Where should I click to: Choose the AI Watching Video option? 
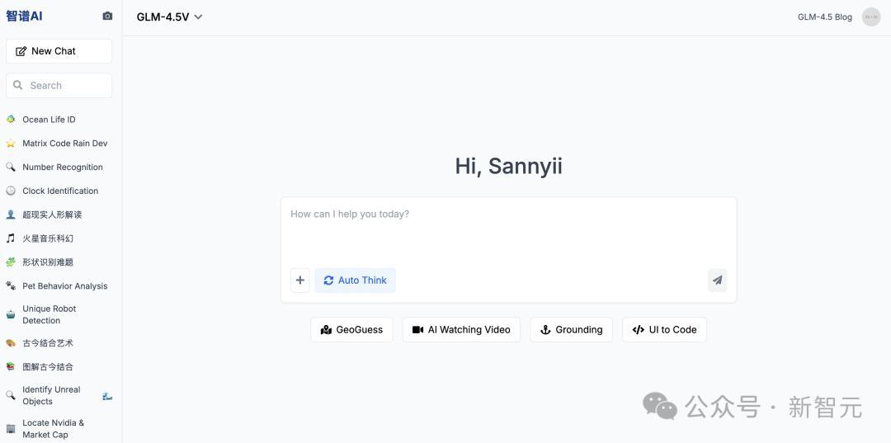point(461,330)
